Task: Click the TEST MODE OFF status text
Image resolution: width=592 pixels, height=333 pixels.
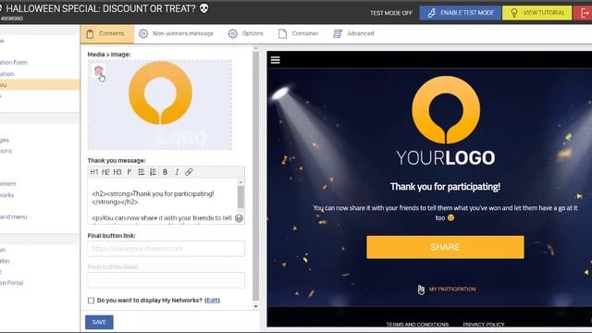Action: (x=391, y=13)
